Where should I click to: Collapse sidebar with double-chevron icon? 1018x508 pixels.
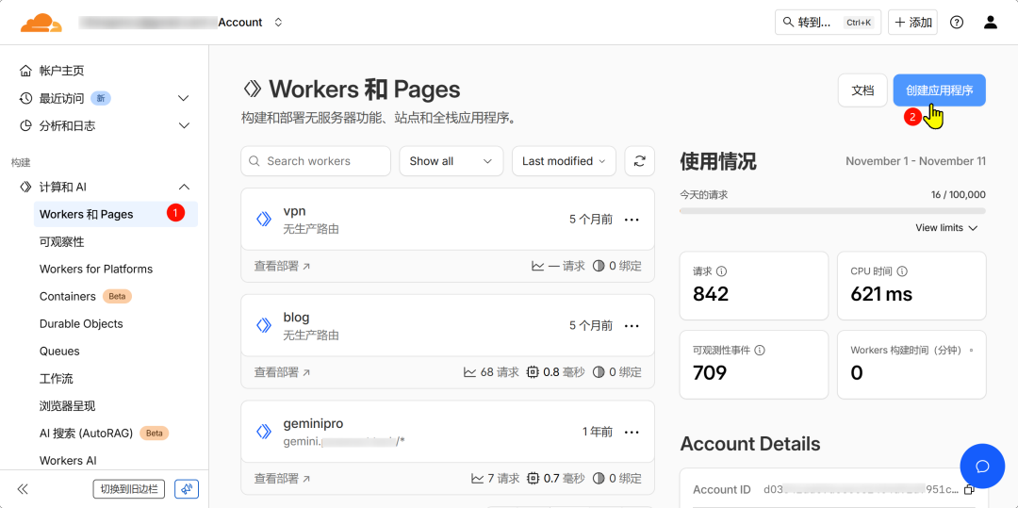pos(23,489)
